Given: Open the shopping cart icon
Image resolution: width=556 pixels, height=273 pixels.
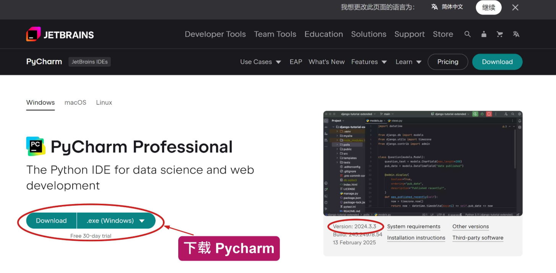Looking at the screenshot, I should click(x=499, y=34).
